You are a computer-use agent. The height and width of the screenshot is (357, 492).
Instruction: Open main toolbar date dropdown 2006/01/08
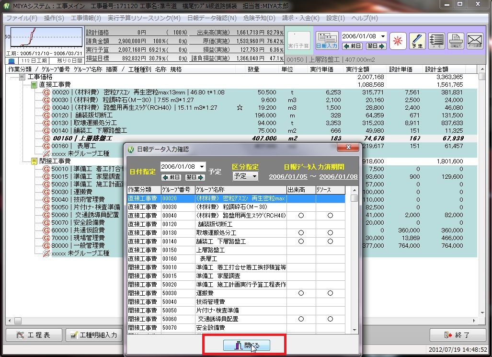coord(383,36)
